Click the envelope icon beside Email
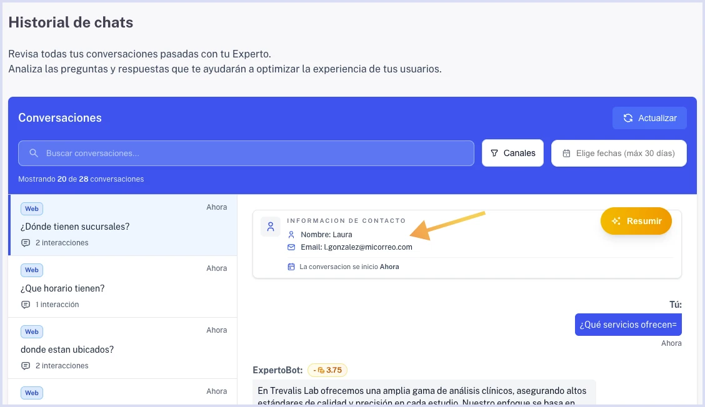 point(291,247)
